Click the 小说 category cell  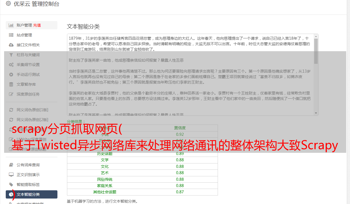(105, 134)
